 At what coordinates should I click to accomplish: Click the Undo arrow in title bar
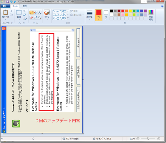tap(11, 1)
